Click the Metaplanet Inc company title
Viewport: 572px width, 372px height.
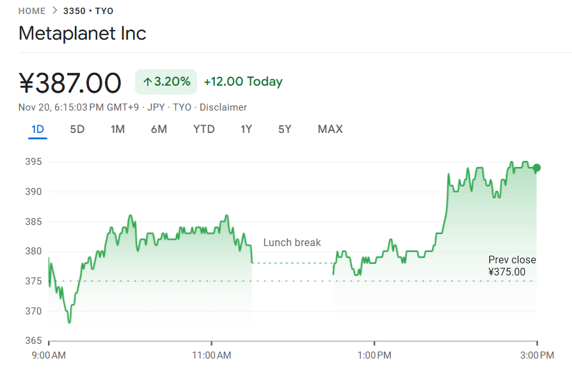[x=82, y=33]
